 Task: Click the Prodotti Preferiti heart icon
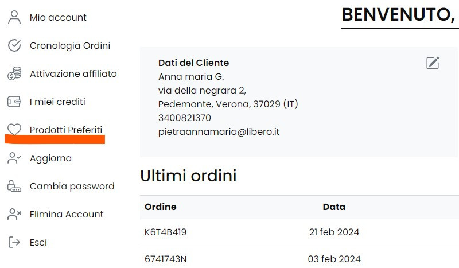14,130
